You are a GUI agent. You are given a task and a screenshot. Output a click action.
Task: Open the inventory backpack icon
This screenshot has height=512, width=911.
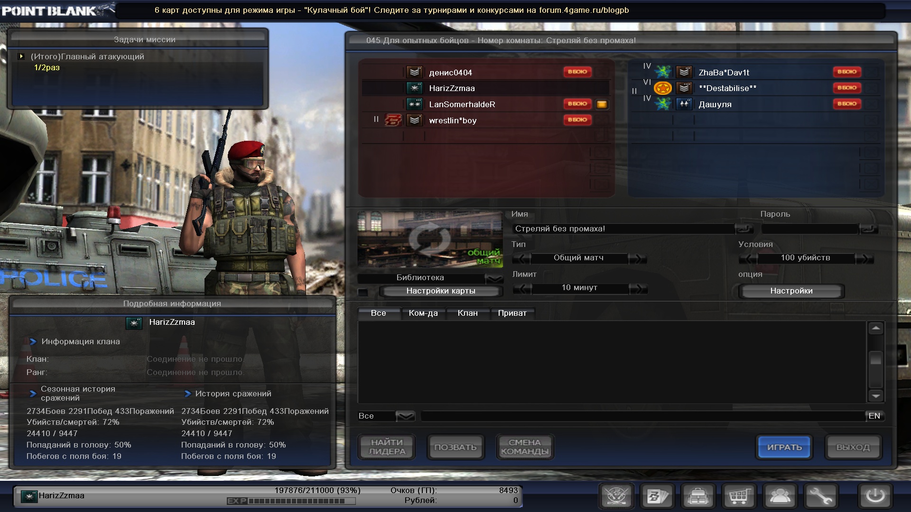pyautogui.click(x=698, y=496)
